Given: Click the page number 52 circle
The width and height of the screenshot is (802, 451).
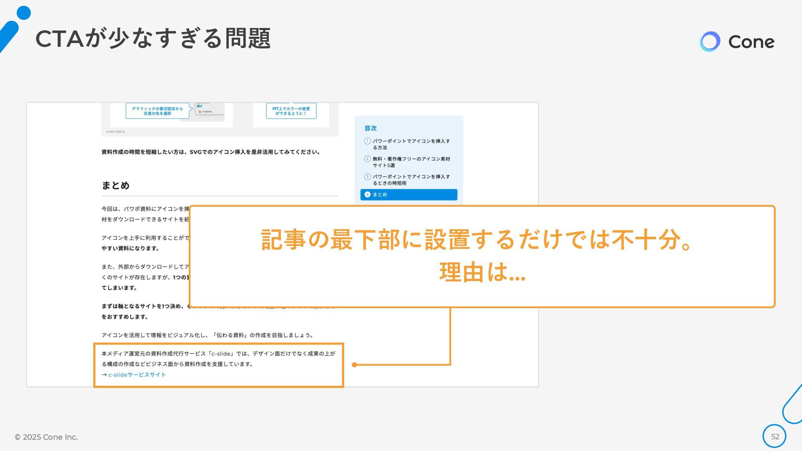Looking at the screenshot, I should click(774, 436).
